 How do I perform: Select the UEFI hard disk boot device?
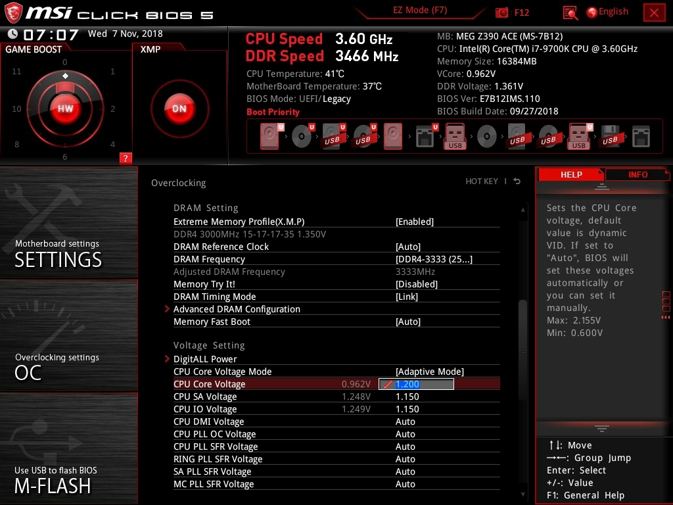tap(271, 137)
